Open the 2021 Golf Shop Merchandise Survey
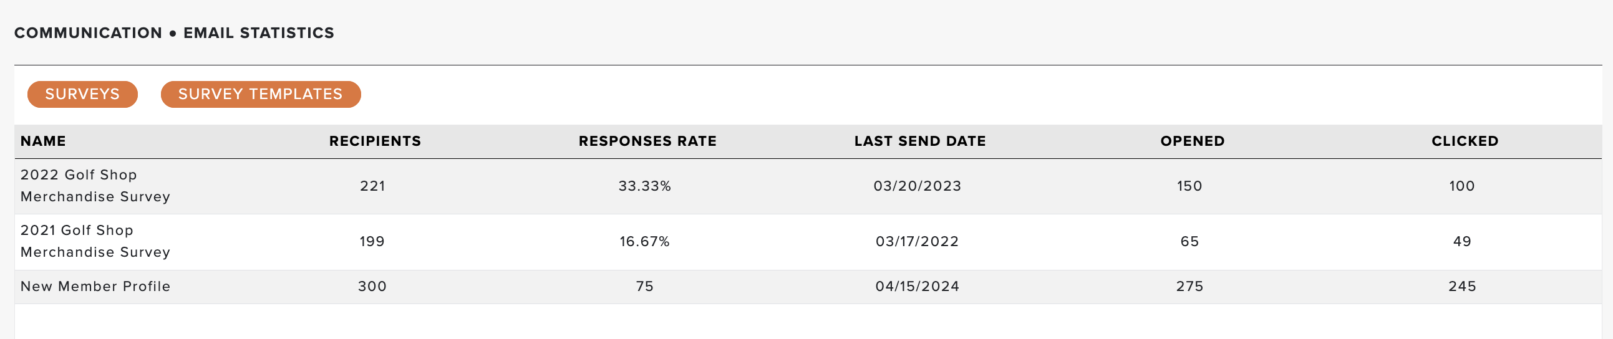The image size is (1613, 339). tap(95, 241)
